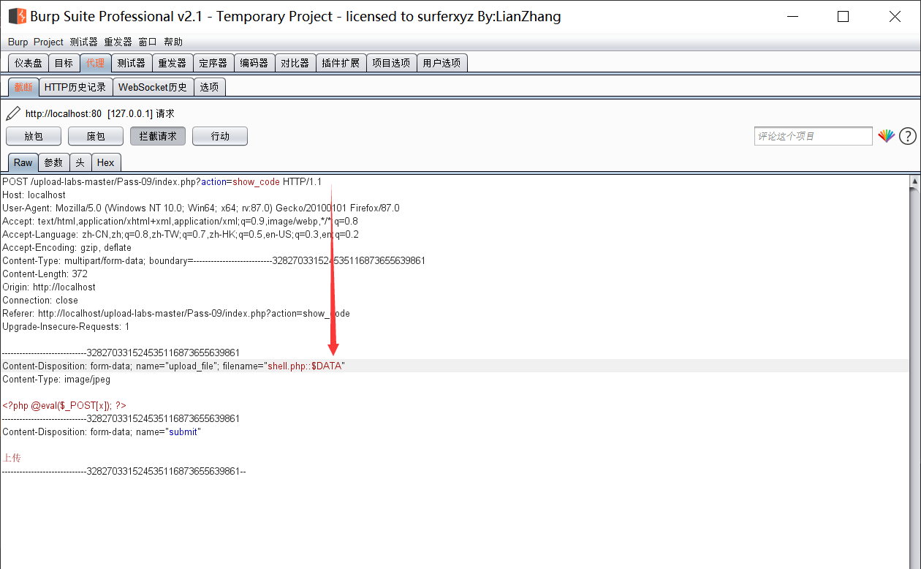
Task: Select the 头 headers view tab
Action: click(80, 162)
